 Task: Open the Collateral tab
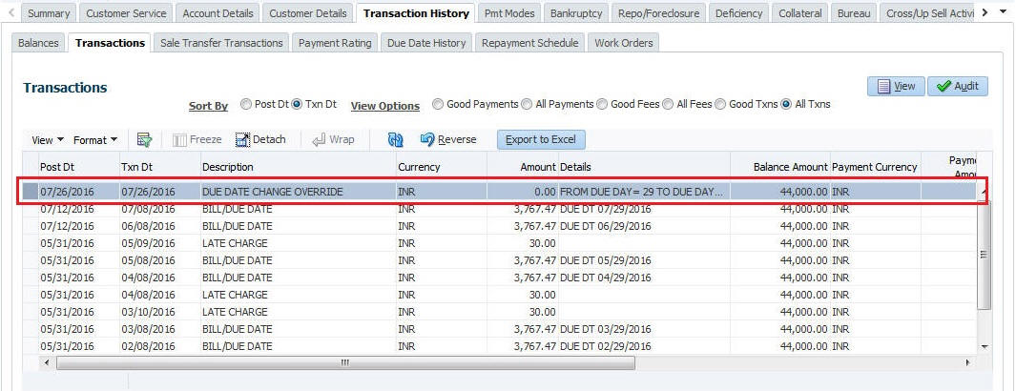800,13
